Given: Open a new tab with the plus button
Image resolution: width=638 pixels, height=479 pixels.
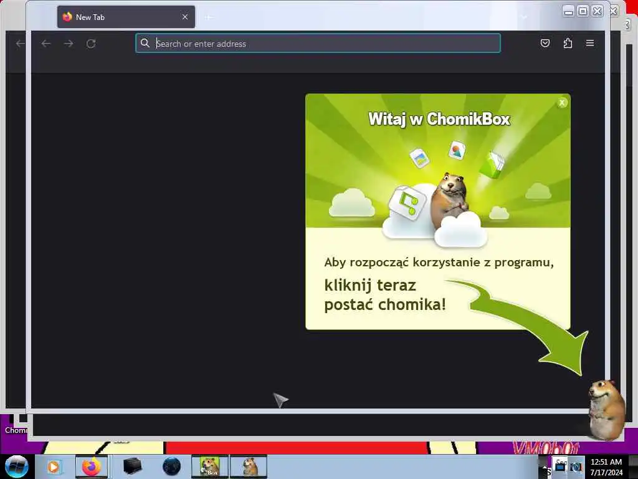Looking at the screenshot, I should (209, 17).
